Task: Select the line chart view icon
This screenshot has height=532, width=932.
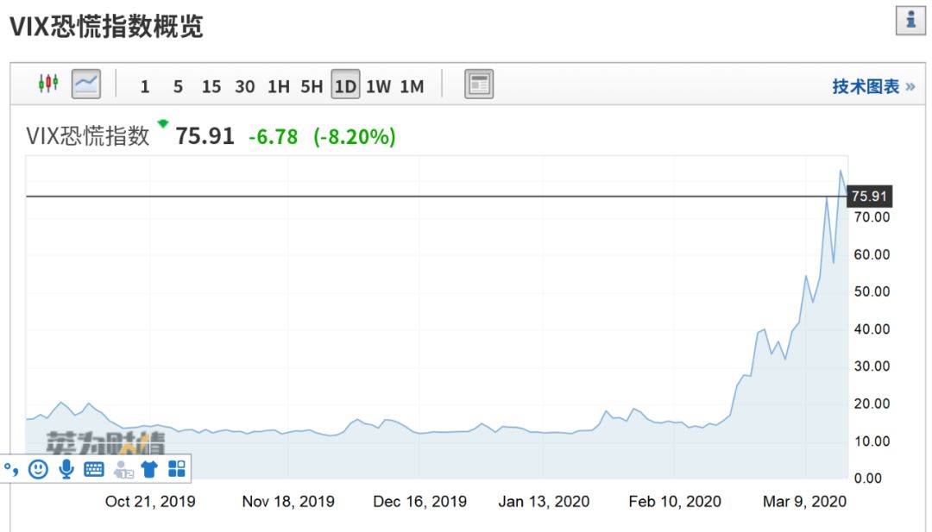Action: (x=86, y=84)
